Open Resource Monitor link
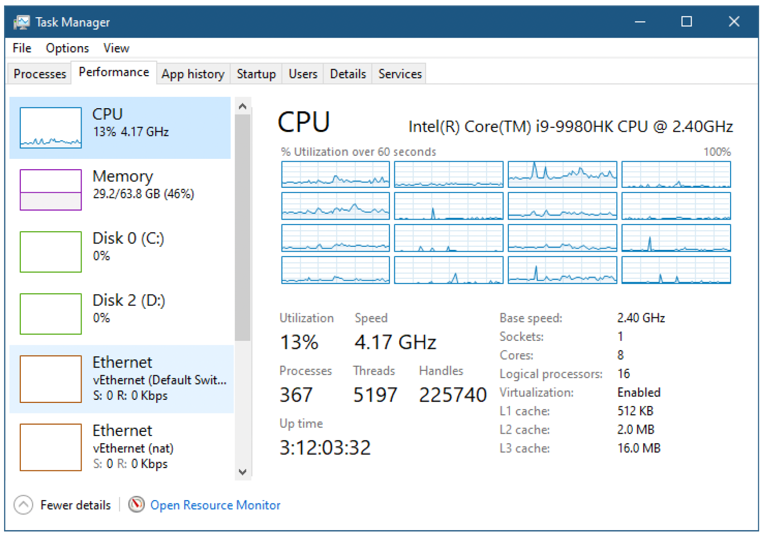The height and width of the screenshot is (536, 765). (x=215, y=505)
